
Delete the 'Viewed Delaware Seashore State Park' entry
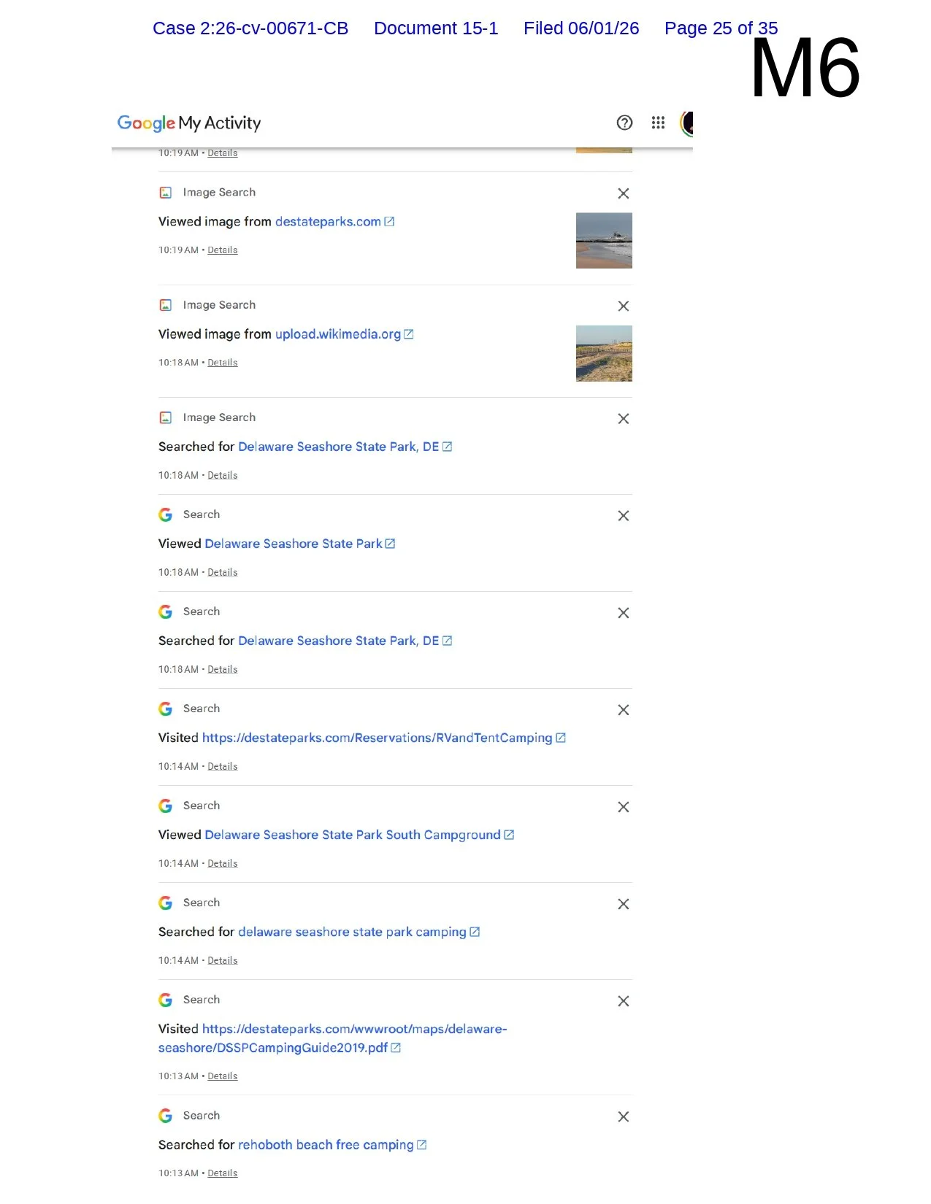(624, 515)
